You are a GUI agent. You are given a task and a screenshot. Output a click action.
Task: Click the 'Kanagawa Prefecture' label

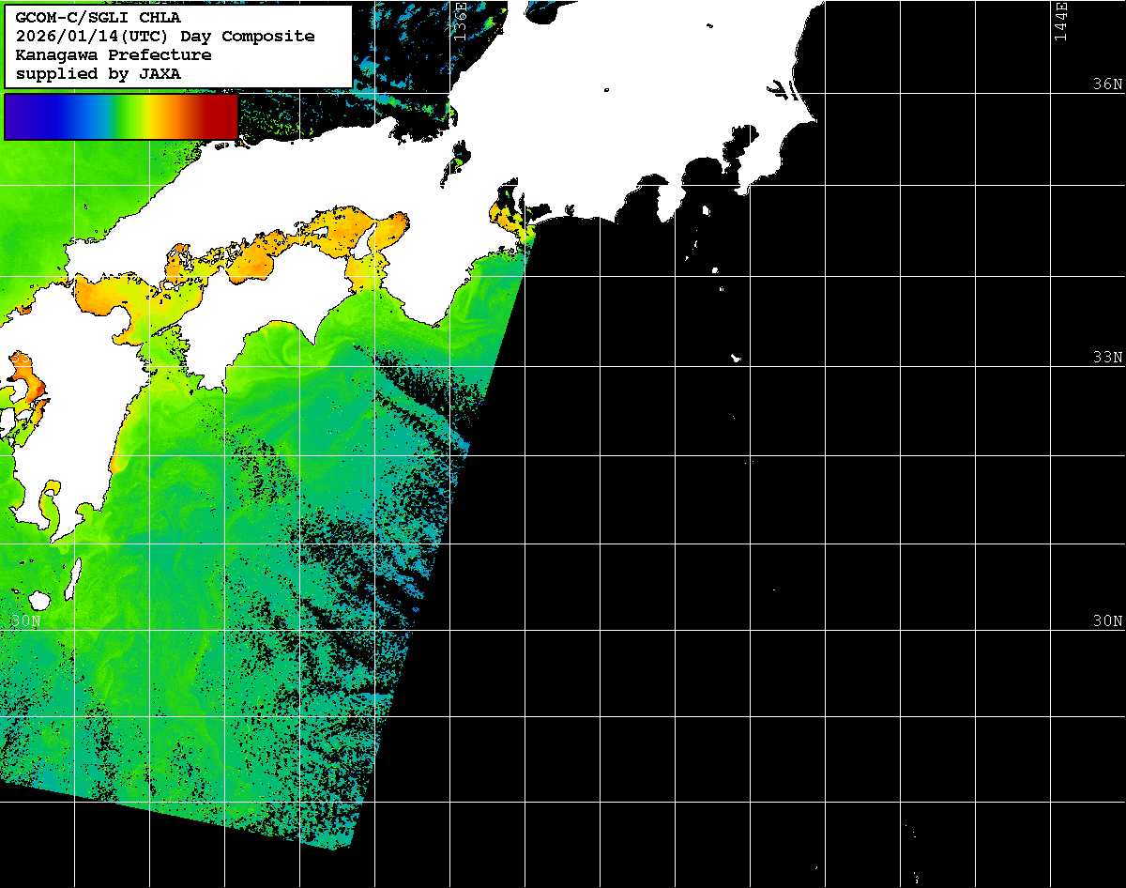(x=114, y=55)
